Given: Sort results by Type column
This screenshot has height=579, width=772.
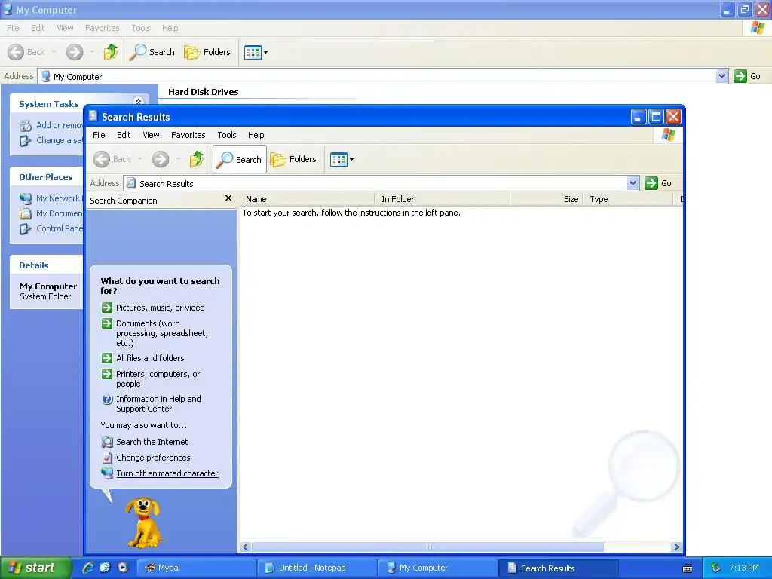Looking at the screenshot, I should (628, 199).
